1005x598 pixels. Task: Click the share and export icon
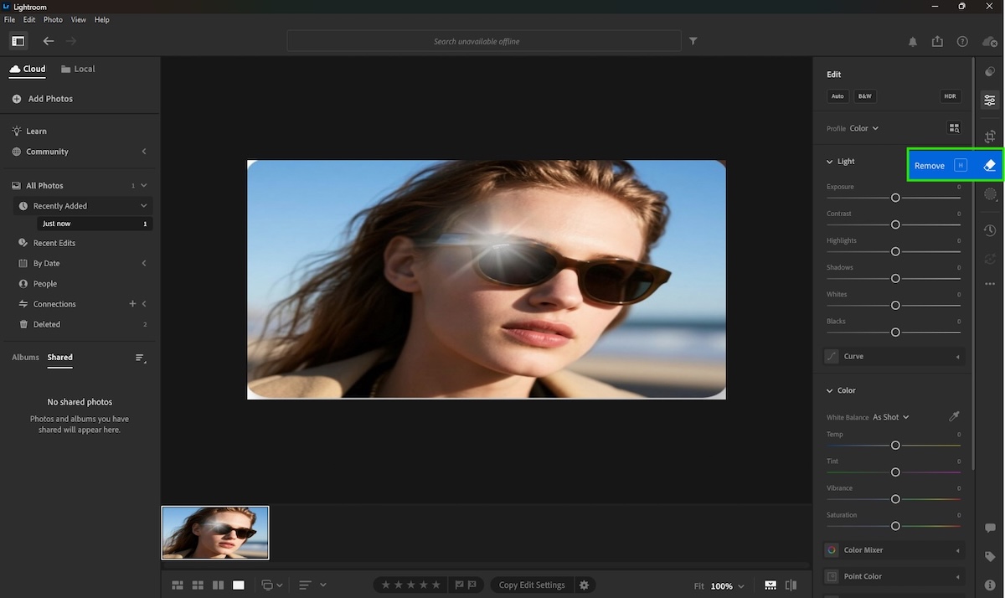tap(937, 41)
